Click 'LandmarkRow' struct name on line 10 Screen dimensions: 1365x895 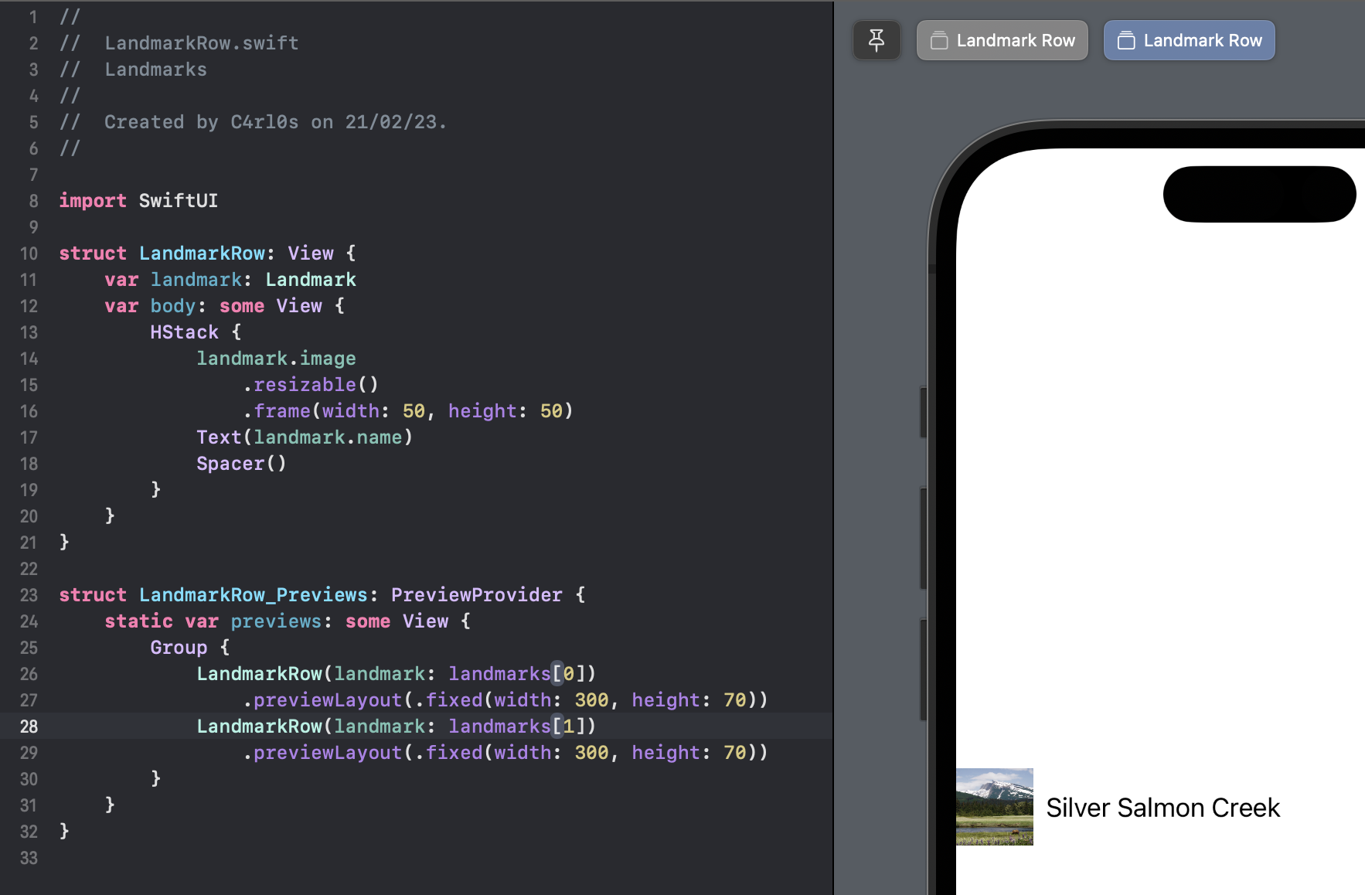(203, 254)
